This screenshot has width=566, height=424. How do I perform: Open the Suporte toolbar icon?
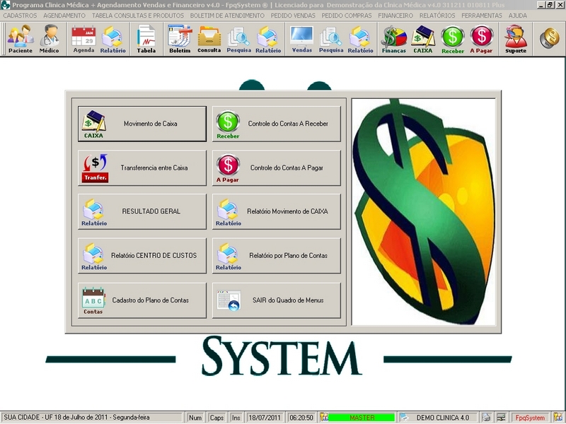click(516, 39)
